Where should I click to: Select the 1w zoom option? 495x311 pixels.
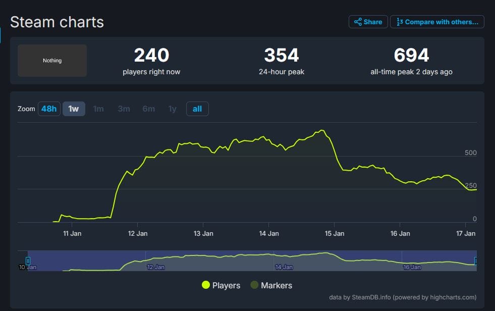tap(74, 109)
